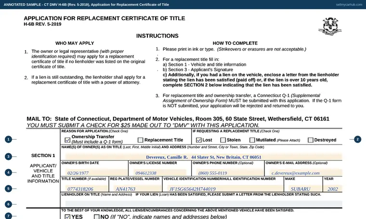
Task: Click the 'IF REQUESTING A REPLACEMENT TITLE' label
Action: point(236,131)
